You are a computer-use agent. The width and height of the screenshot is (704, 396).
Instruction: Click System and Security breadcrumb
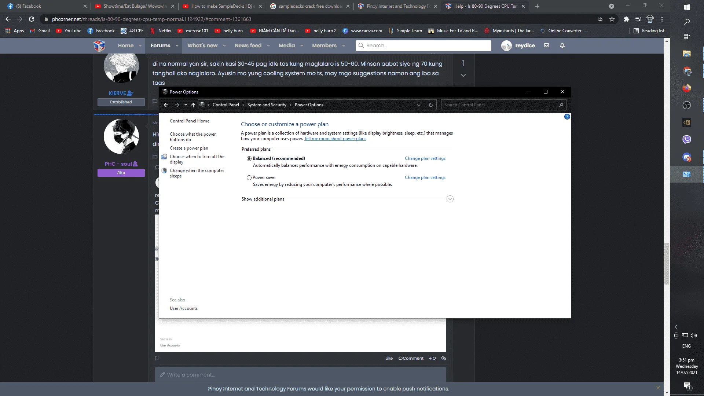(267, 105)
